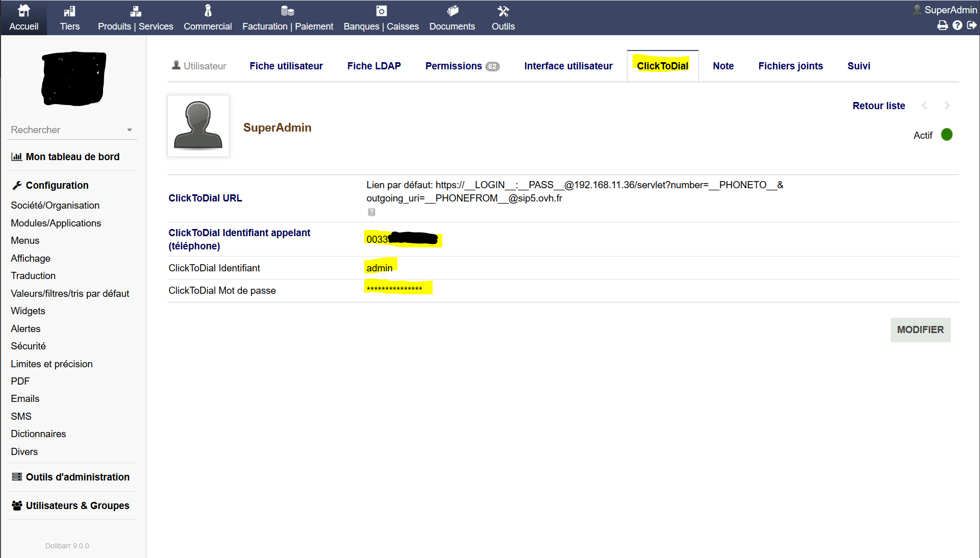The image size is (980, 558).
Task: Open the Fiche LDAP tab
Action: [x=374, y=66]
